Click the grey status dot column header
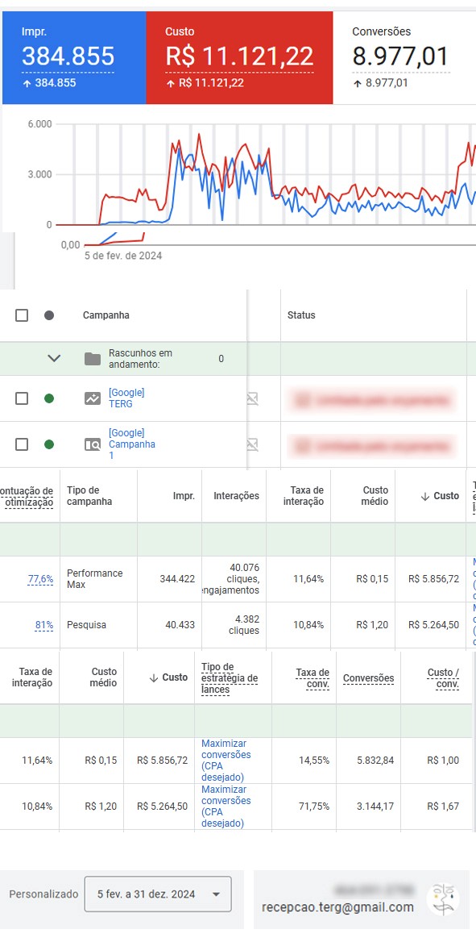This screenshot has height=942, width=476. tap(49, 315)
